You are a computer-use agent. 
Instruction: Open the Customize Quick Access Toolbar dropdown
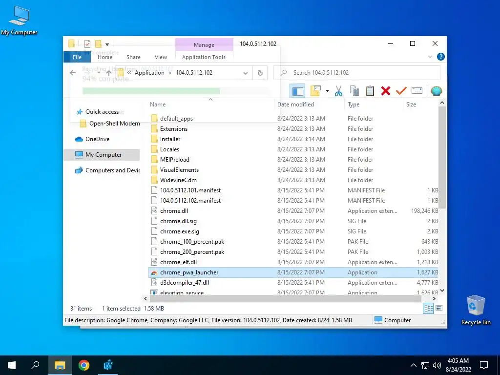pos(107,44)
